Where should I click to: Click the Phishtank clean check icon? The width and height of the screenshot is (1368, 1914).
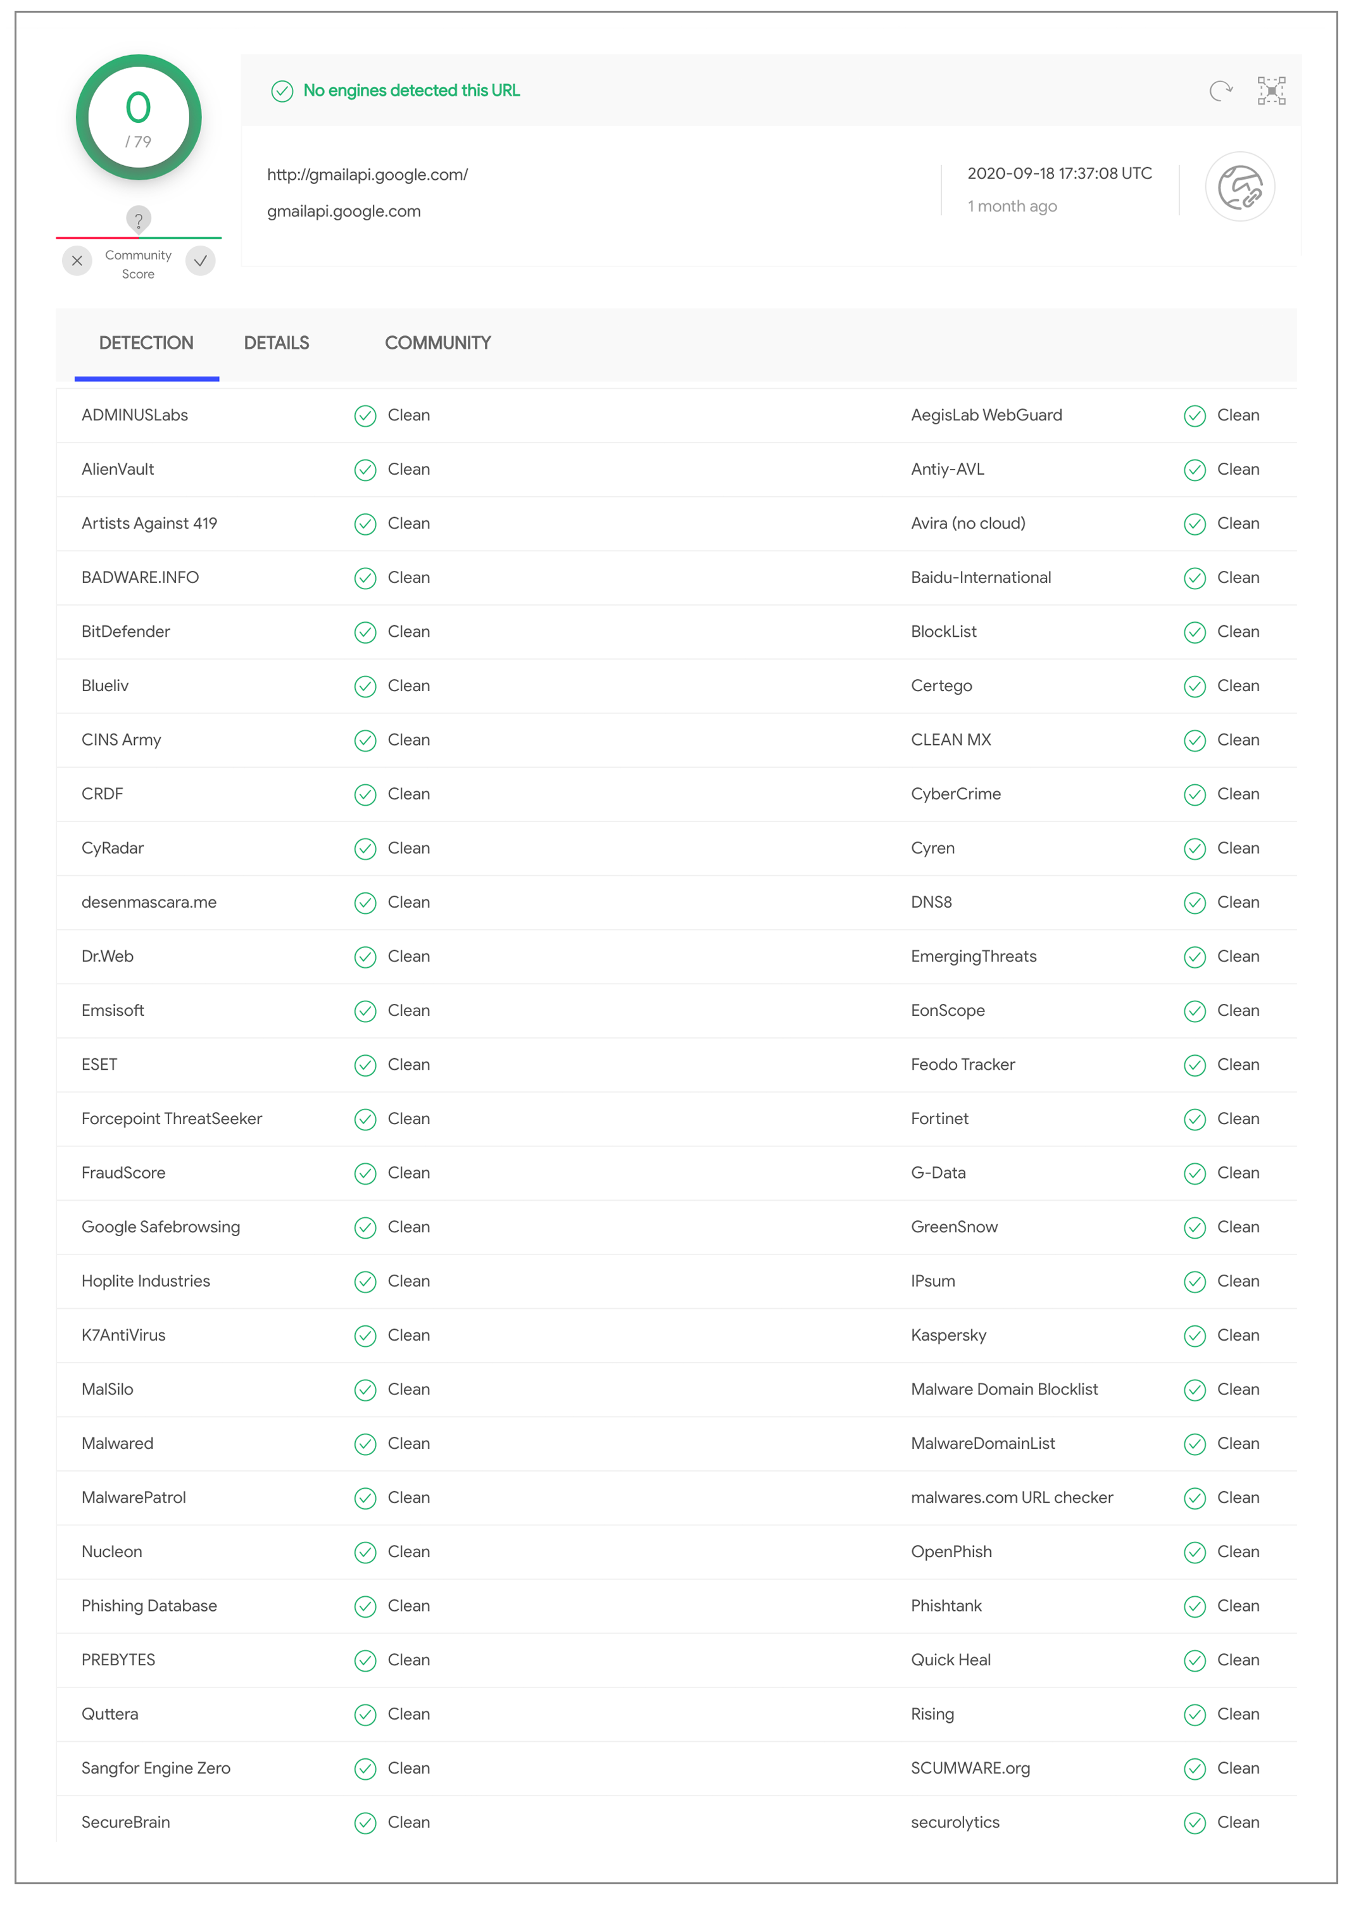pyautogui.click(x=1195, y=1606)
